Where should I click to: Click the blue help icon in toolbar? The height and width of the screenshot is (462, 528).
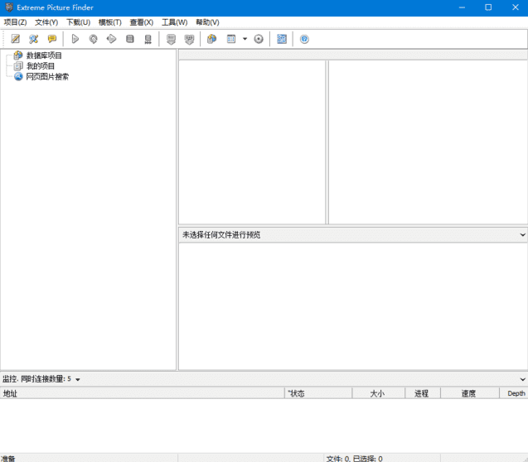[304, 39]
